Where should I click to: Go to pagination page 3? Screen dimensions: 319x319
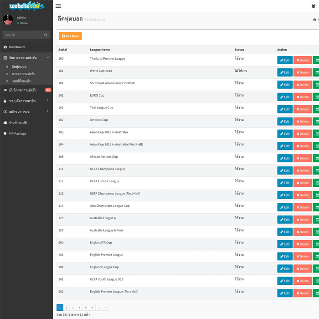pos(73,308)
